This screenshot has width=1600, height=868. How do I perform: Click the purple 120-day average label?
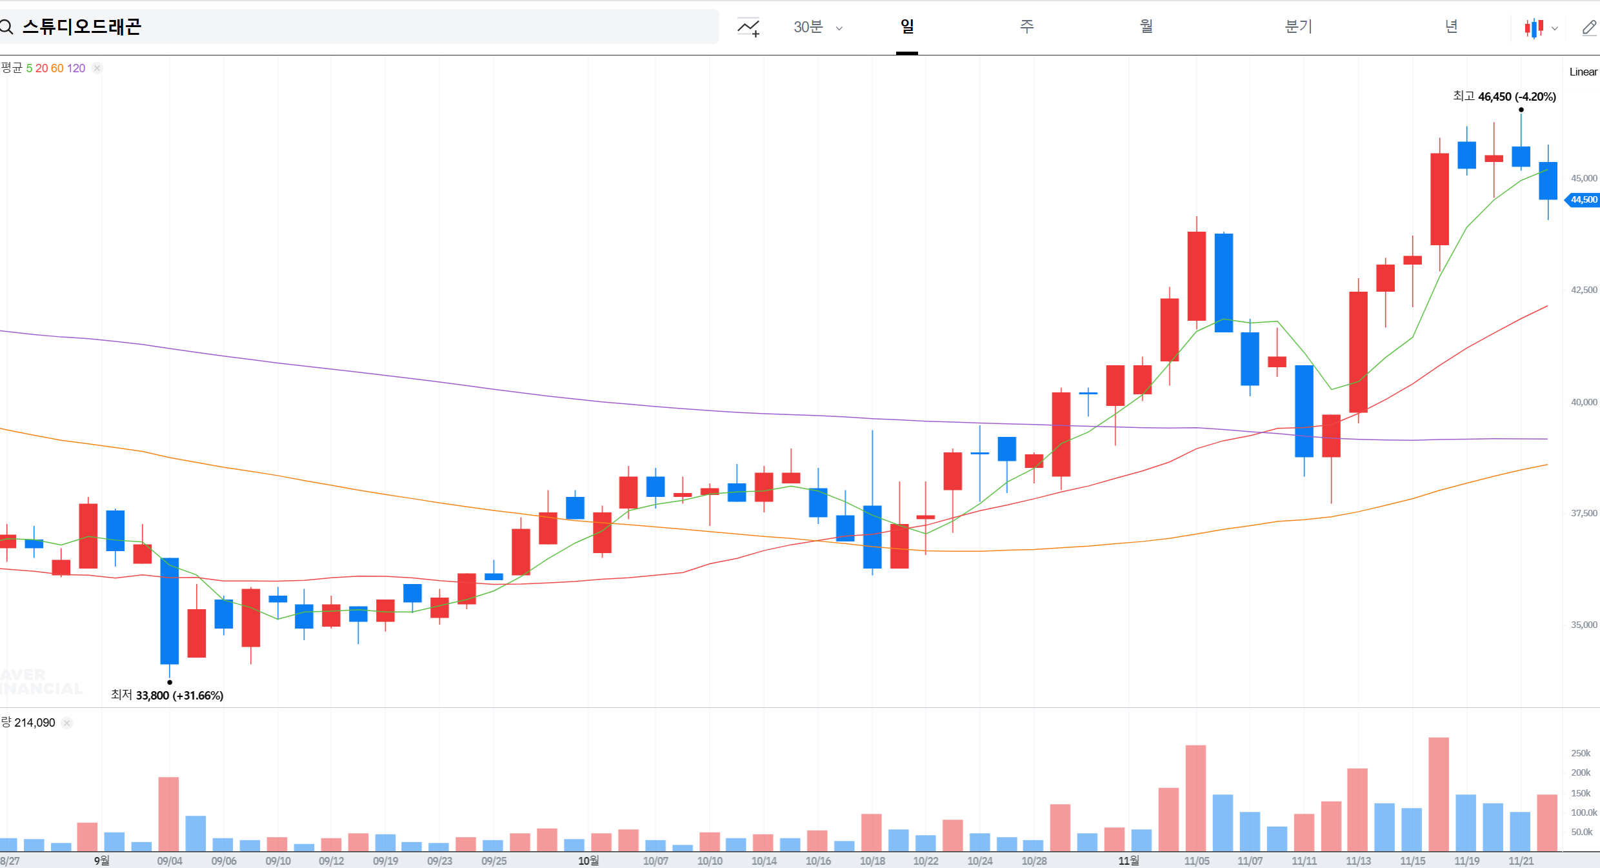(76, 68)
